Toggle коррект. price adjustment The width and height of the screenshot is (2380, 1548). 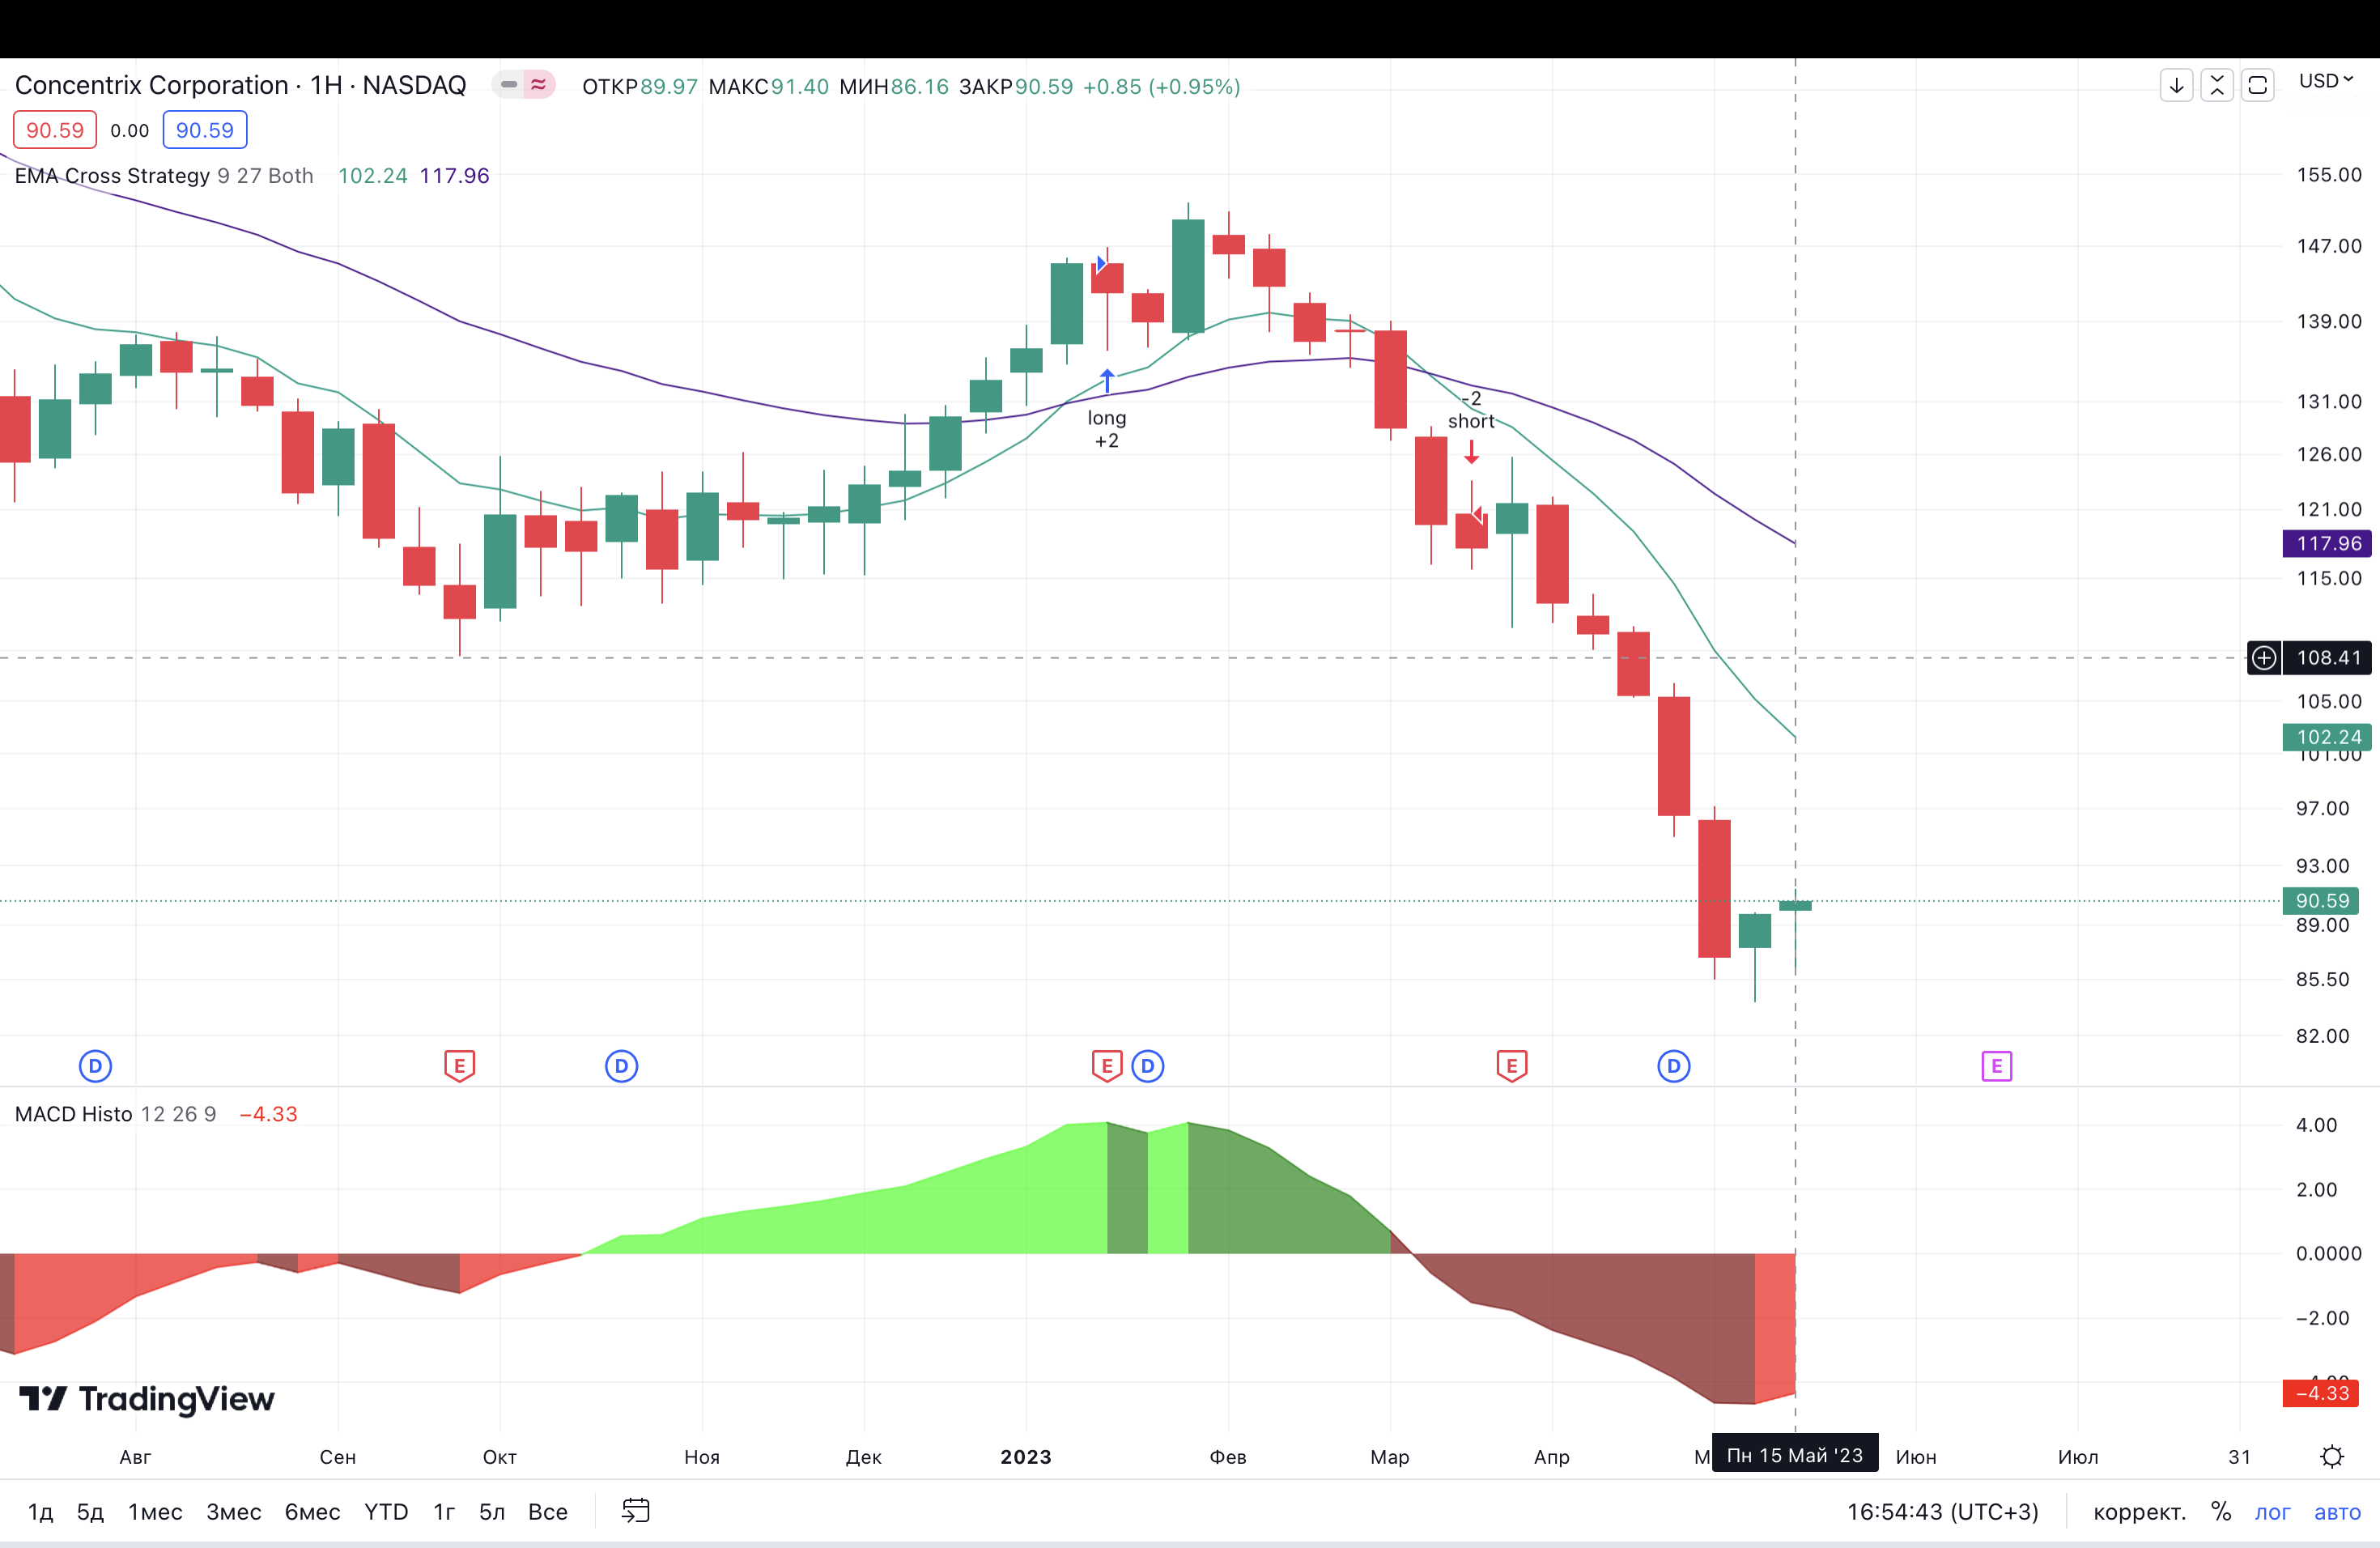(2139, 1511)
